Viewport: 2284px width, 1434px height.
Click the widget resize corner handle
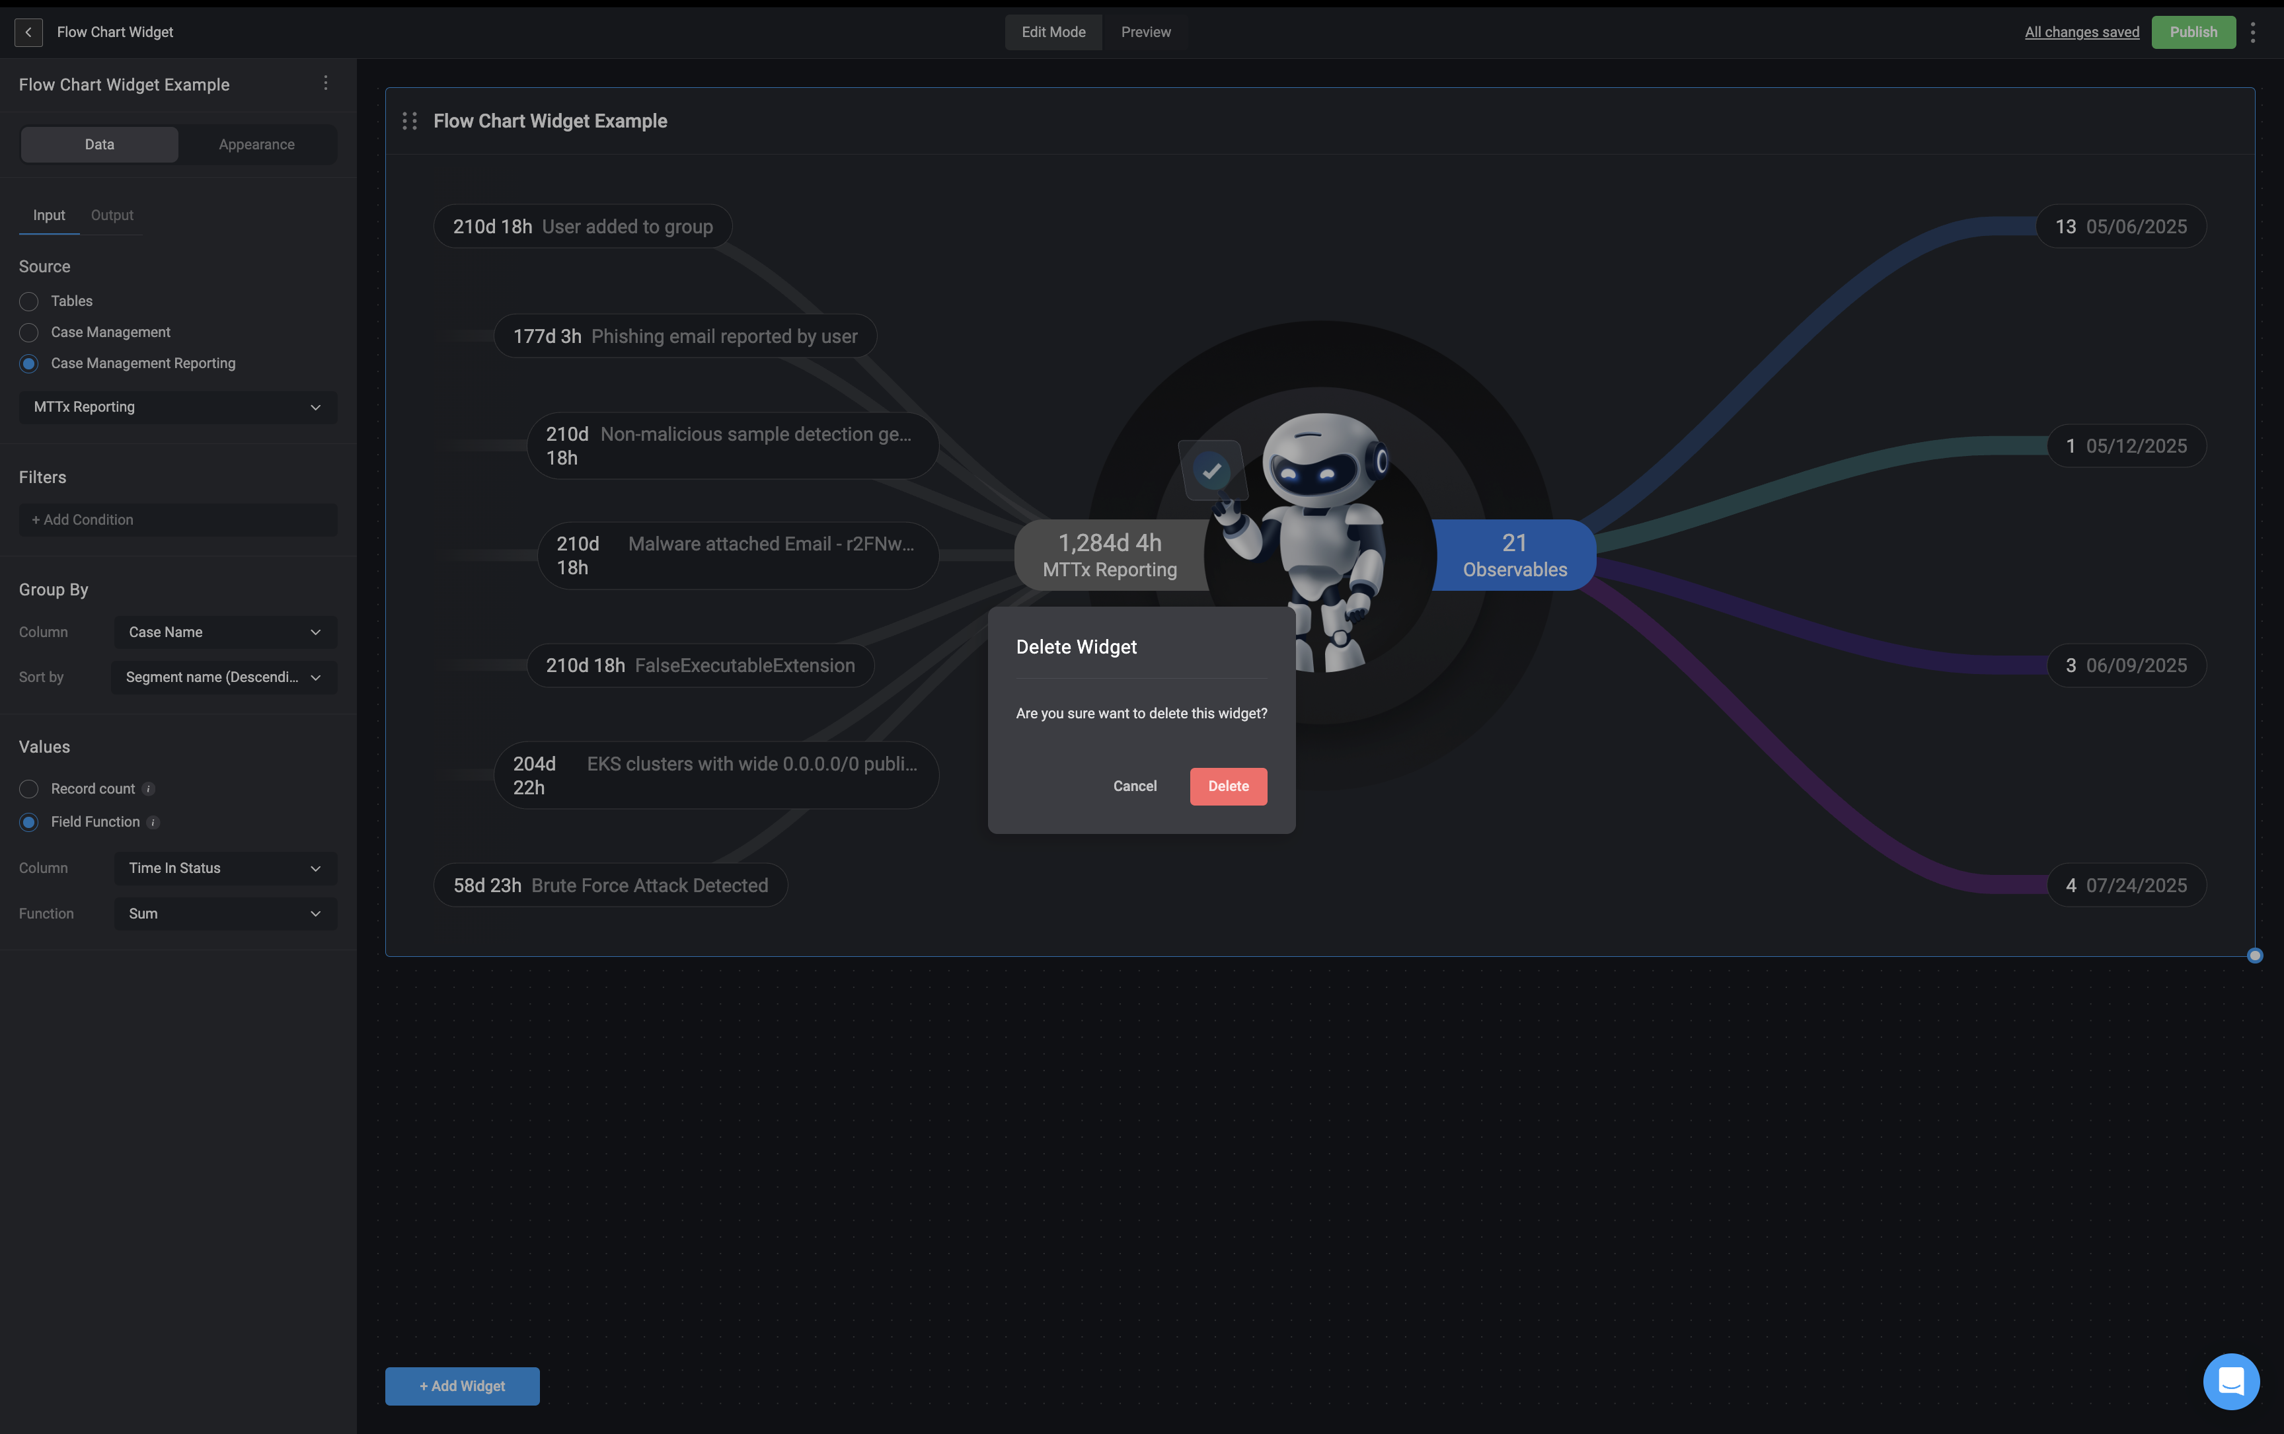pos(2255,955)
